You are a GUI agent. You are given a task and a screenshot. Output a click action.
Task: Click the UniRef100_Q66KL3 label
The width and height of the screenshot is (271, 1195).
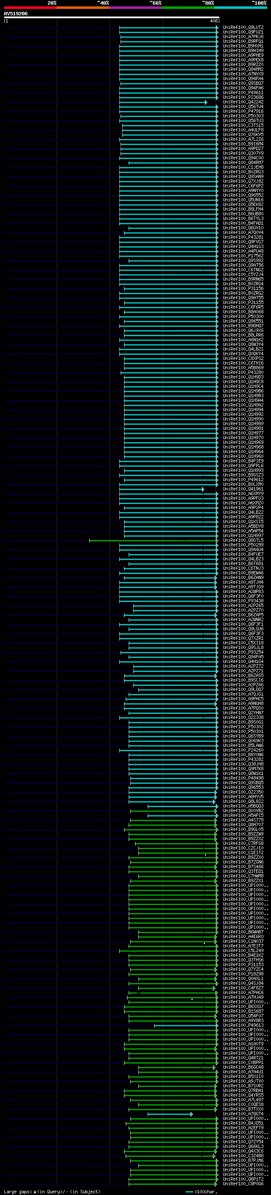point(243,1146)
